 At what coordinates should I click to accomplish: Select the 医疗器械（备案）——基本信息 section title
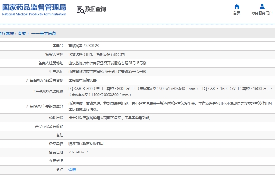28,33
